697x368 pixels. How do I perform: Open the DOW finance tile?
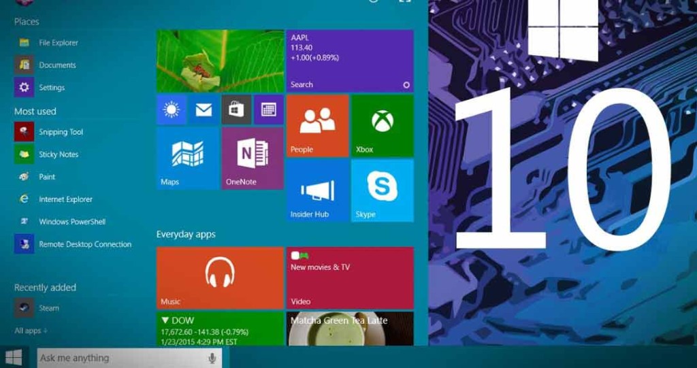[x=220, y=329]
